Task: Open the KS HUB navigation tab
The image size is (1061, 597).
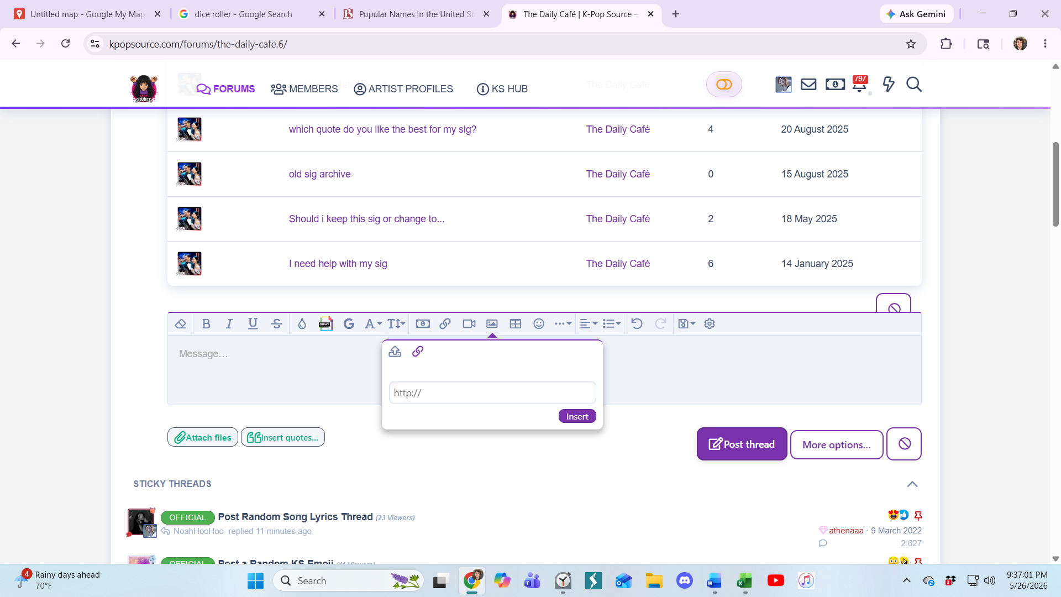Action: 502,89
